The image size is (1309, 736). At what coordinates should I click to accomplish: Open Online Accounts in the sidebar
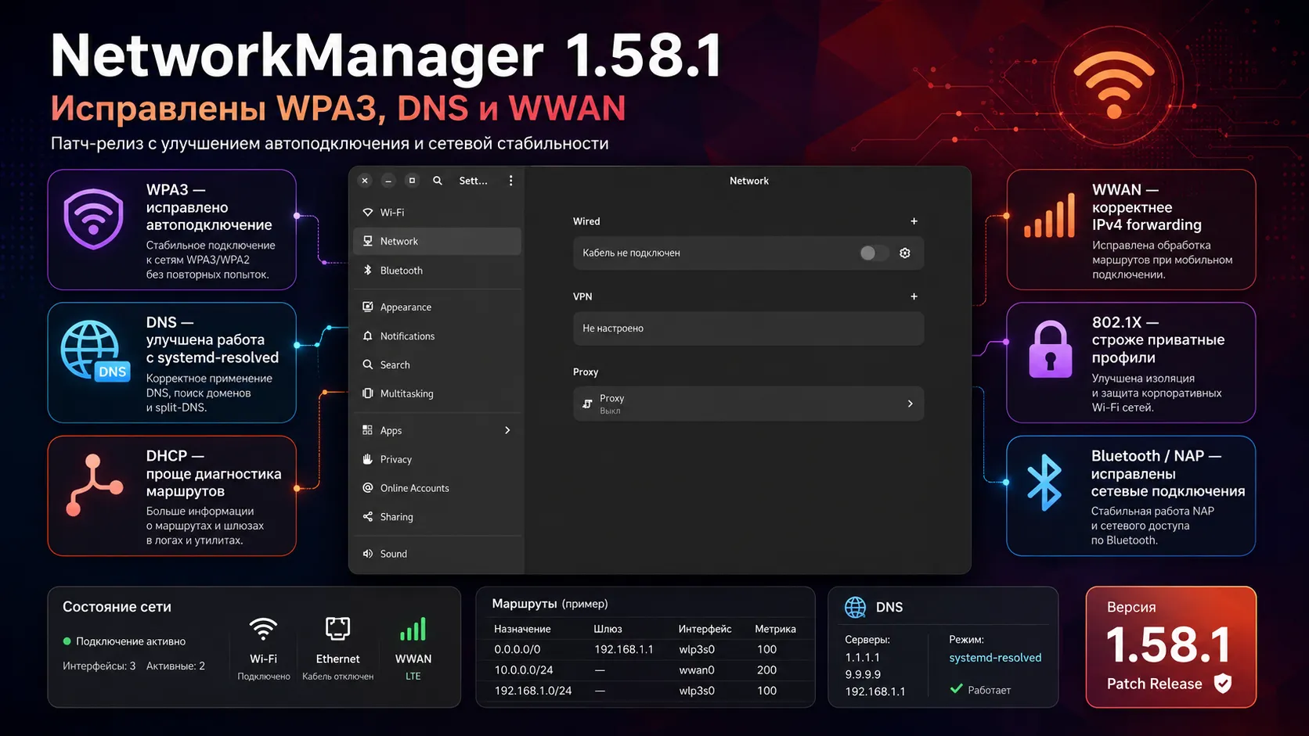[x=437, y=488]
